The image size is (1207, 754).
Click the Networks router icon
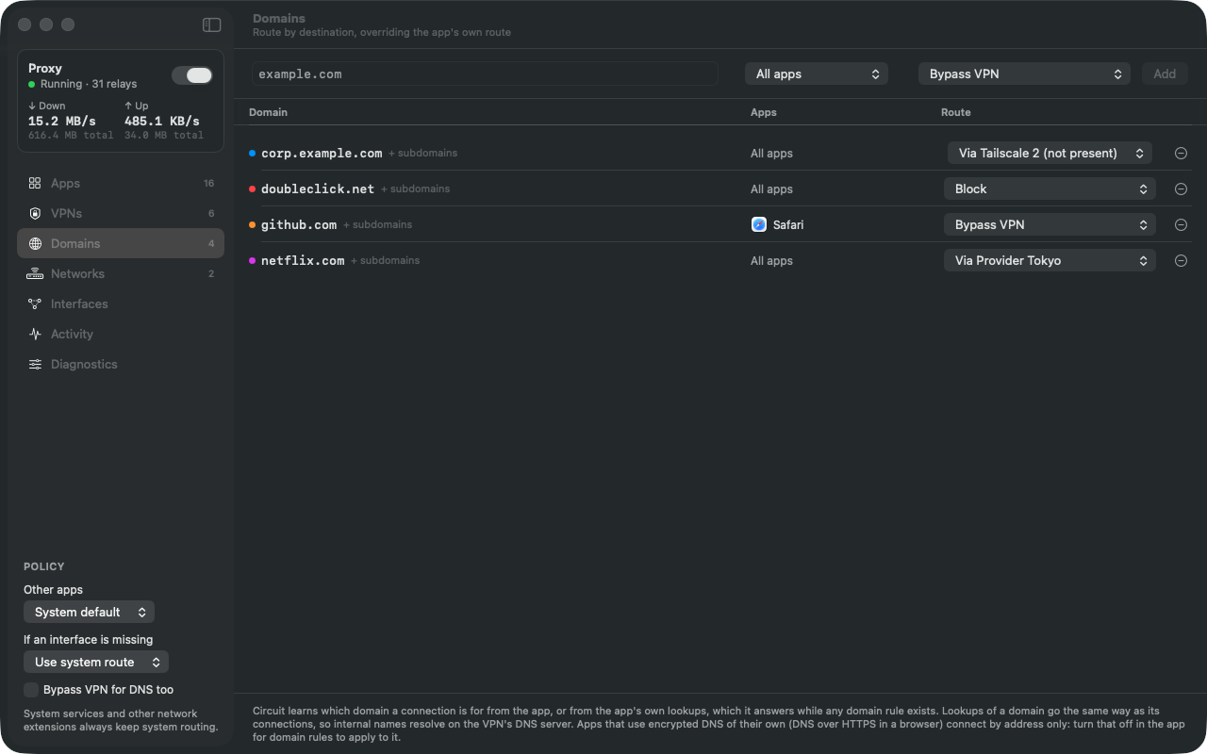pos(35,273)
